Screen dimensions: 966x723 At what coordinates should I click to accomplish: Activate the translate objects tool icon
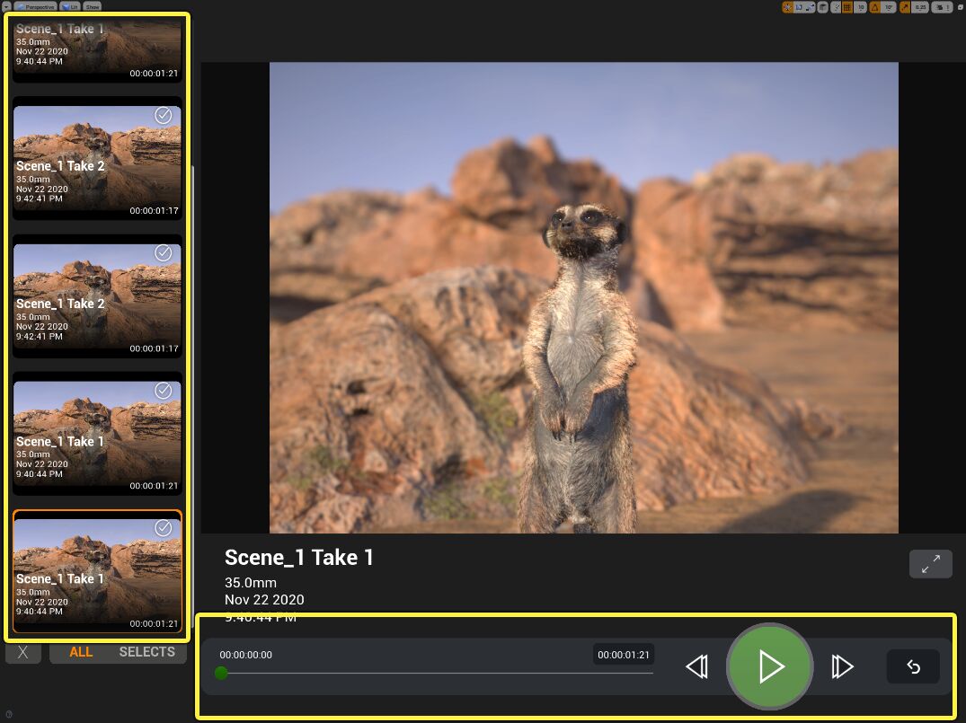coord(799,7)
